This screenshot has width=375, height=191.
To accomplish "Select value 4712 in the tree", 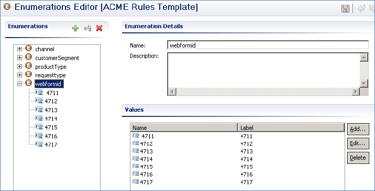I will click(x=51, y=101).
